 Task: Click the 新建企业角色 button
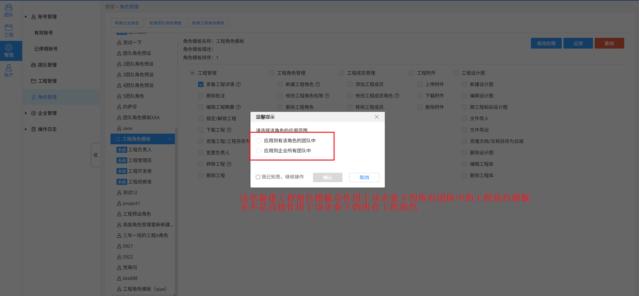[x=127, y=23]
